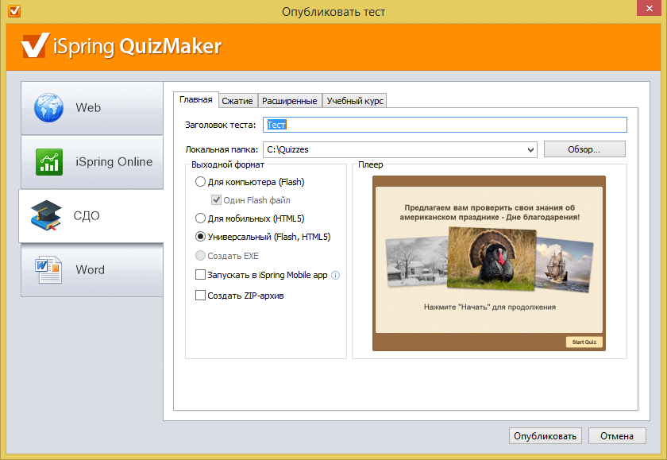Screen dimensions: 667x460
Task: Enable the Создать ZIP-архив checkbox
Action: [200, 295]
